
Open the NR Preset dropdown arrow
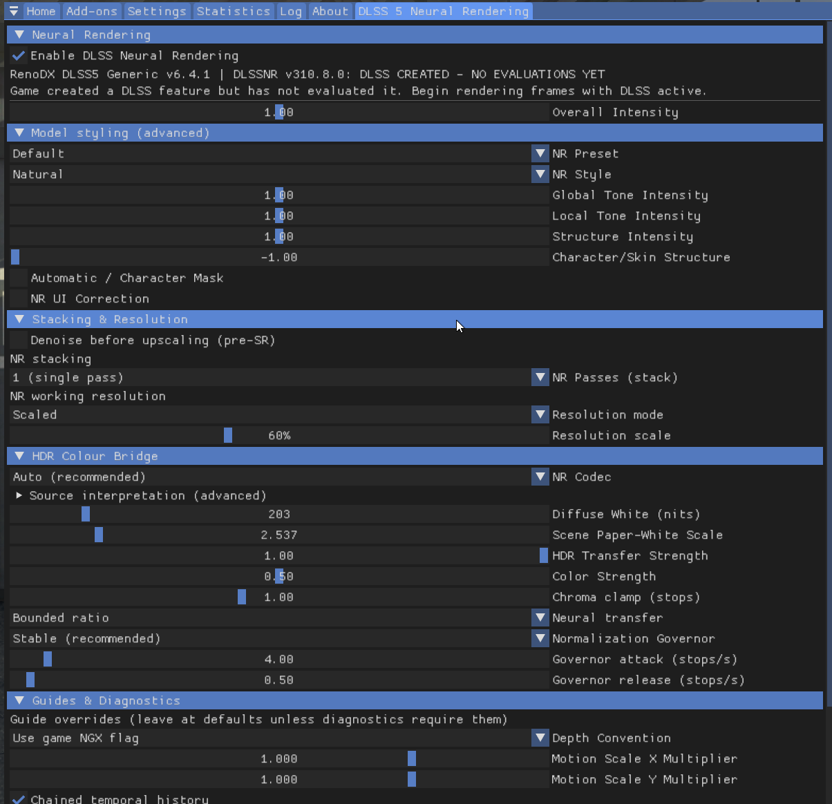pyautogui.click(x=540, y=153)
